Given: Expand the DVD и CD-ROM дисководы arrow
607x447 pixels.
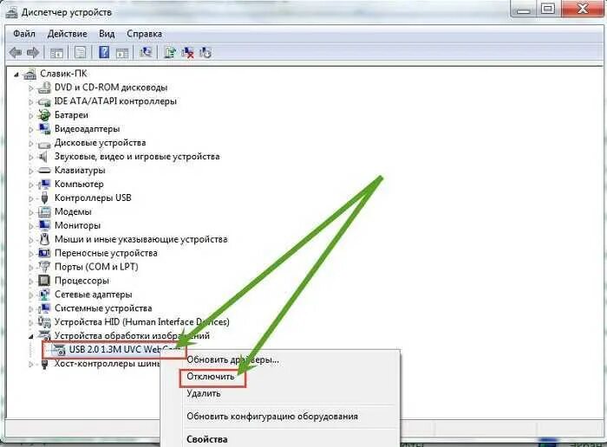Looking at the screenshot, I should [31, 88].
